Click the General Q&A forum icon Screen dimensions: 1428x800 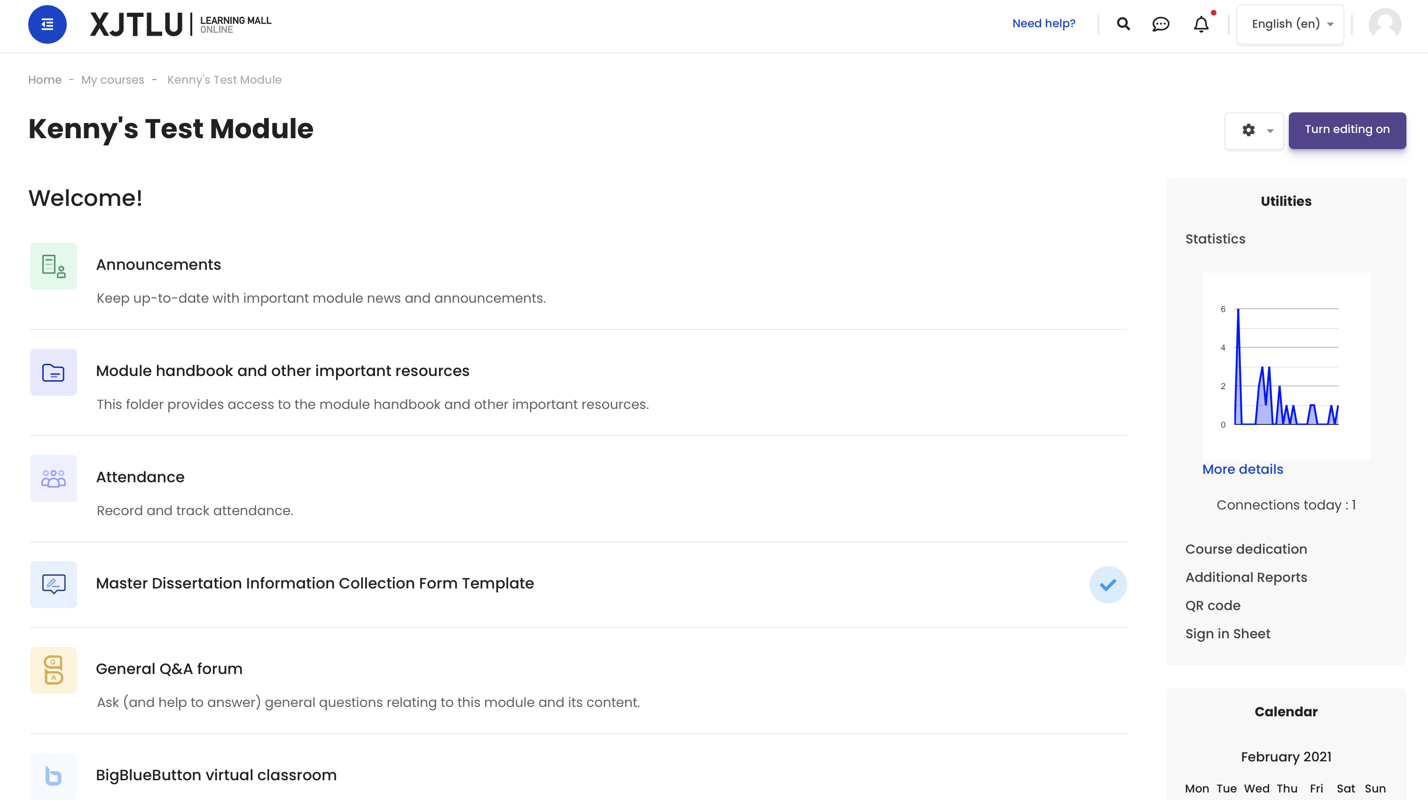[x=53, y=670]
